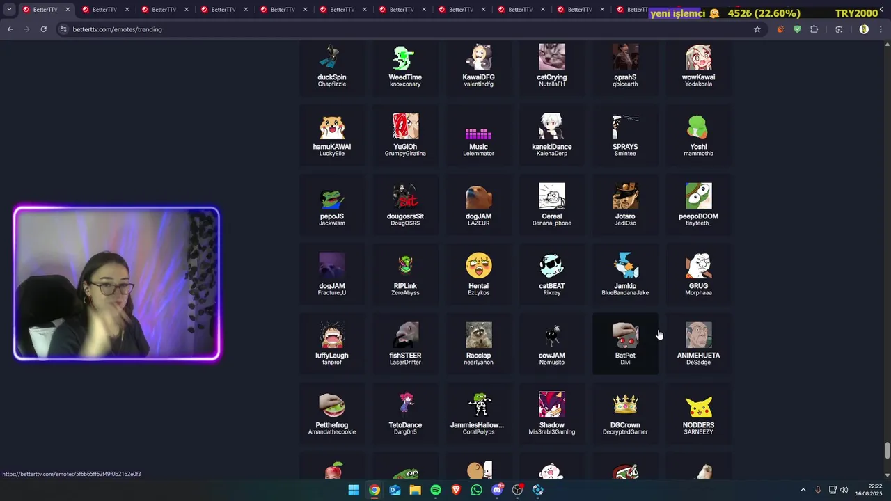
Task: Reload the BetterTTV trending page
Action: [x=43, y=29]
